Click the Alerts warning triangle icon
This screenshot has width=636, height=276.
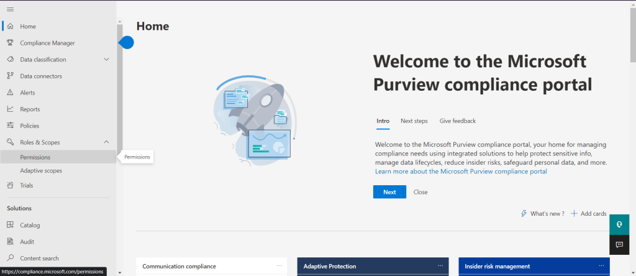tap(11, 93)
